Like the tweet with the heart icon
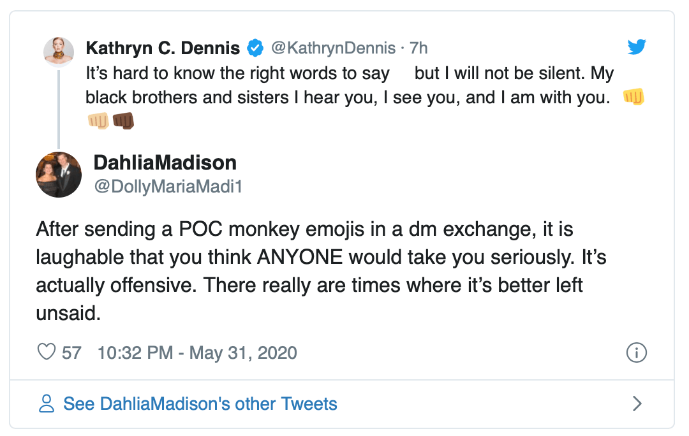Screen dimensions: 689x436 click(47, 352)
